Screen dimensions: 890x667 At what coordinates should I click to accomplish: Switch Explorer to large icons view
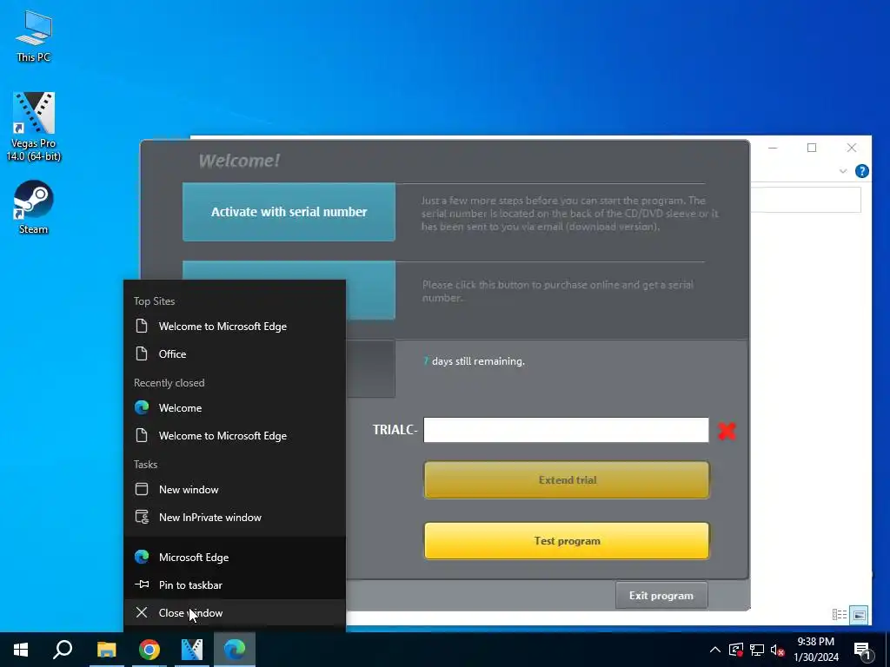[859, 614]
